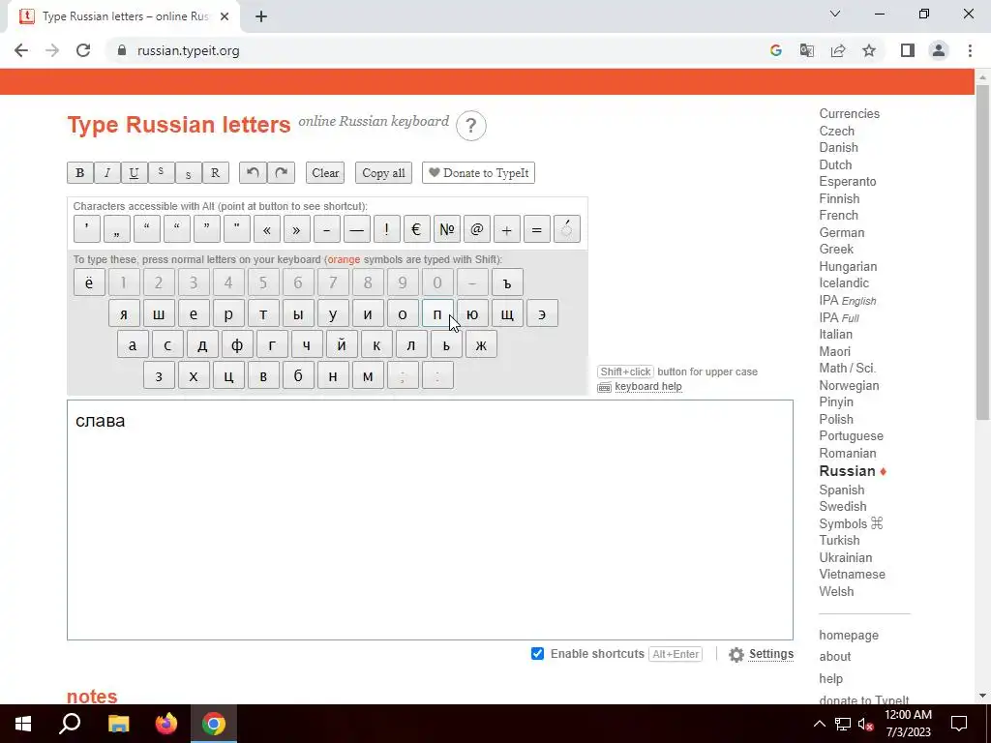Redo the last edit
991x743 pixels.
[282, 173]
